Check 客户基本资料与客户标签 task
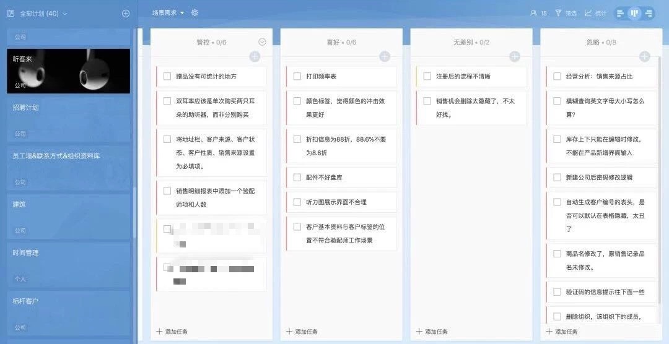This screenshot has width=669, height=344. [x=297, y=227]
